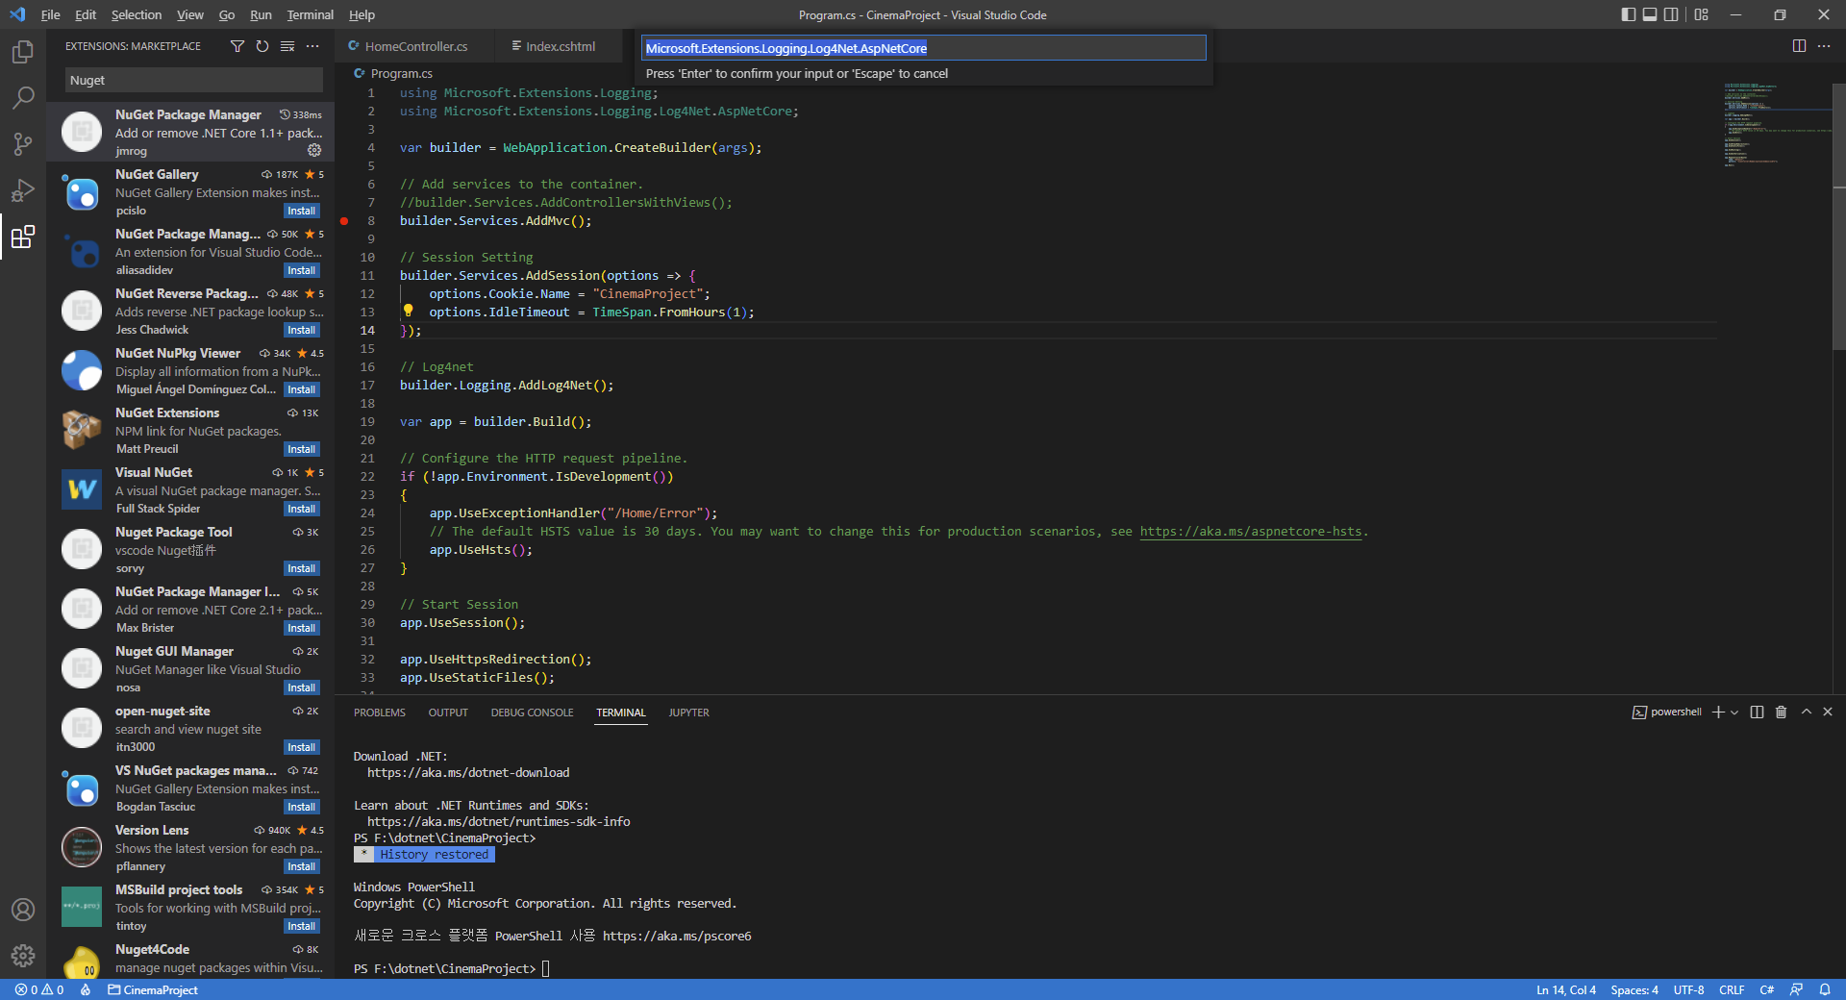This screenshot has height=1000, width=1846.
Task: Switch to the OUTPUT panel tab
Action: click(448, 712)
